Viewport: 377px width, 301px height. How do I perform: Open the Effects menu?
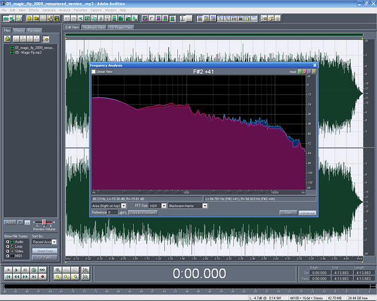click(x=34, y=10)
